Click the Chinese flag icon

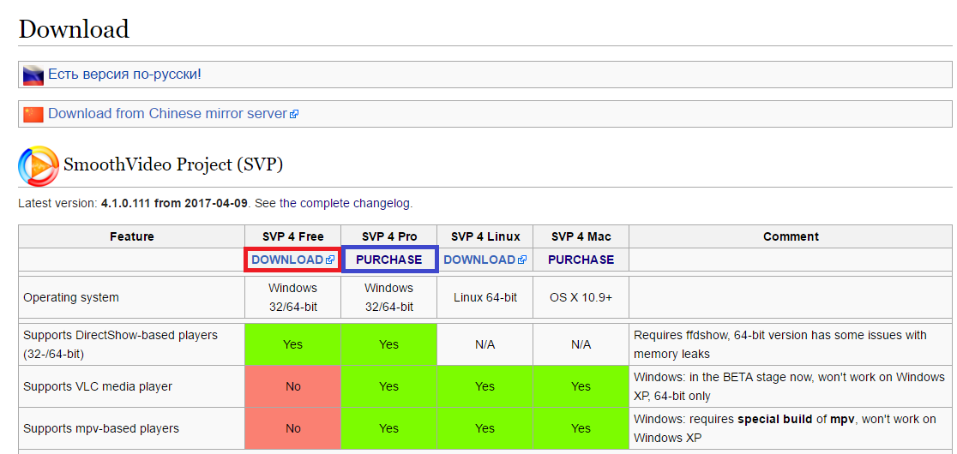click(33, 114)
